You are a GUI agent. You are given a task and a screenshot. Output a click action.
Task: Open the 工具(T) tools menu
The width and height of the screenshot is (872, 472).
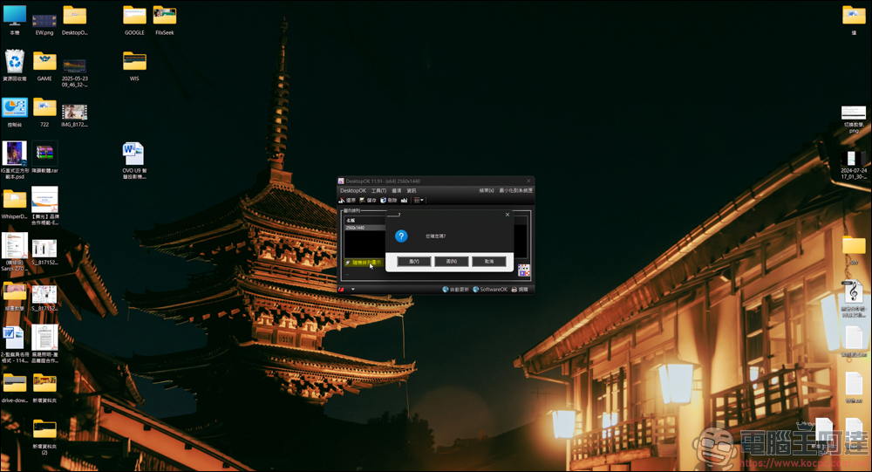[378, 190]
